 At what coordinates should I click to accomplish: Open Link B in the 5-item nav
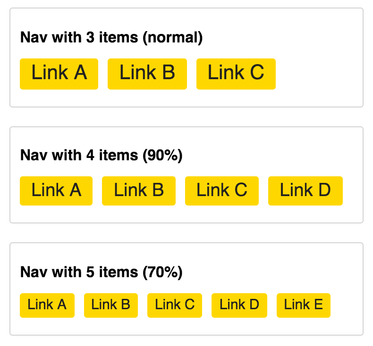[x=111, y=305]
